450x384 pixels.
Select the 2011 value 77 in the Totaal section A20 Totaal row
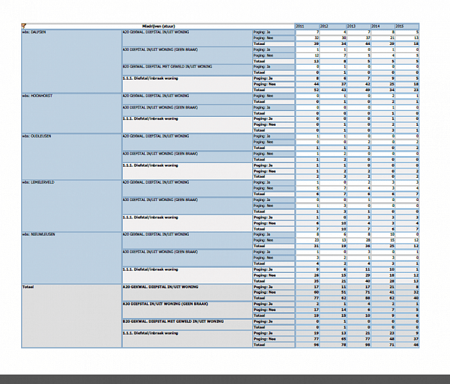[x=316, y=298]
